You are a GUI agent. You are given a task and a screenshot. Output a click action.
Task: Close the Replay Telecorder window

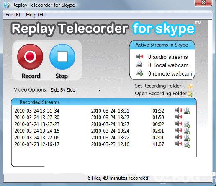click(x=203, y=3)
